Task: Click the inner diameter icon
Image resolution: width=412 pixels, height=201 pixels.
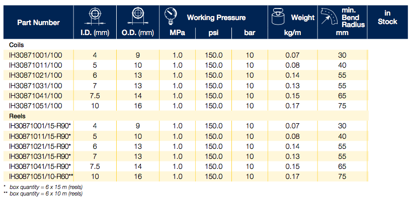Action: tap(96, 16)
